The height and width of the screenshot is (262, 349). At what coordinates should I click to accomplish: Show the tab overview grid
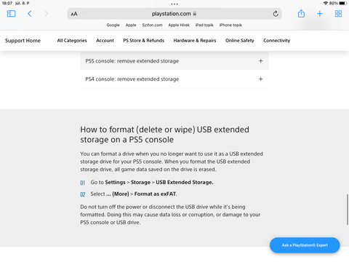click(x=338, y=14)
